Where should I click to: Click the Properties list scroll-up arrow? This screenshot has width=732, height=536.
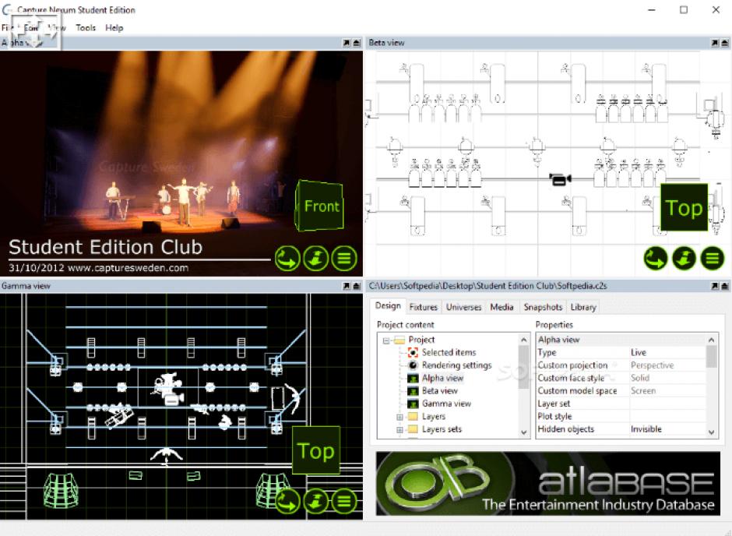(712, 340)
